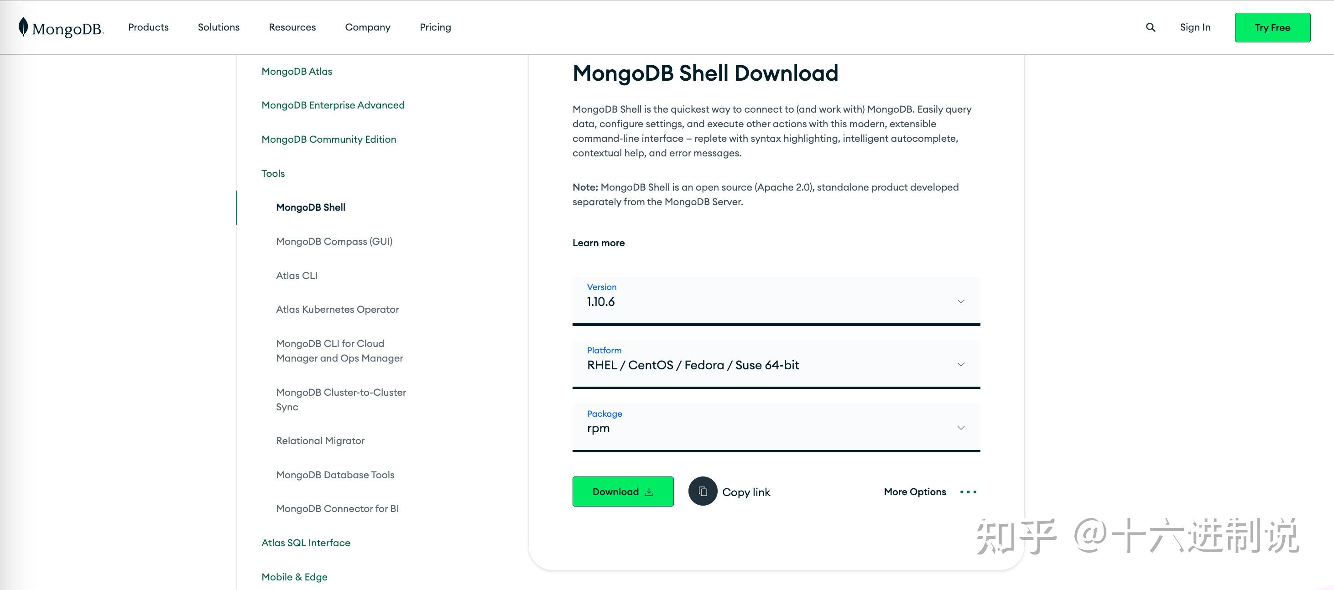Click the Try Free button
The width and height of the screenshot is (1334, 590).
pos(1272,27)
